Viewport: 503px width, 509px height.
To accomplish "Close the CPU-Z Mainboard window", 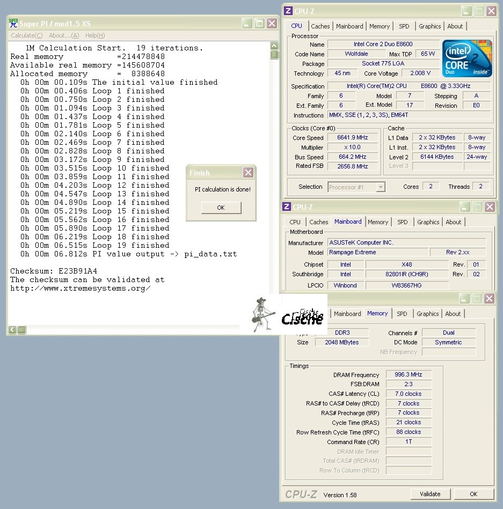I will 490,207.
